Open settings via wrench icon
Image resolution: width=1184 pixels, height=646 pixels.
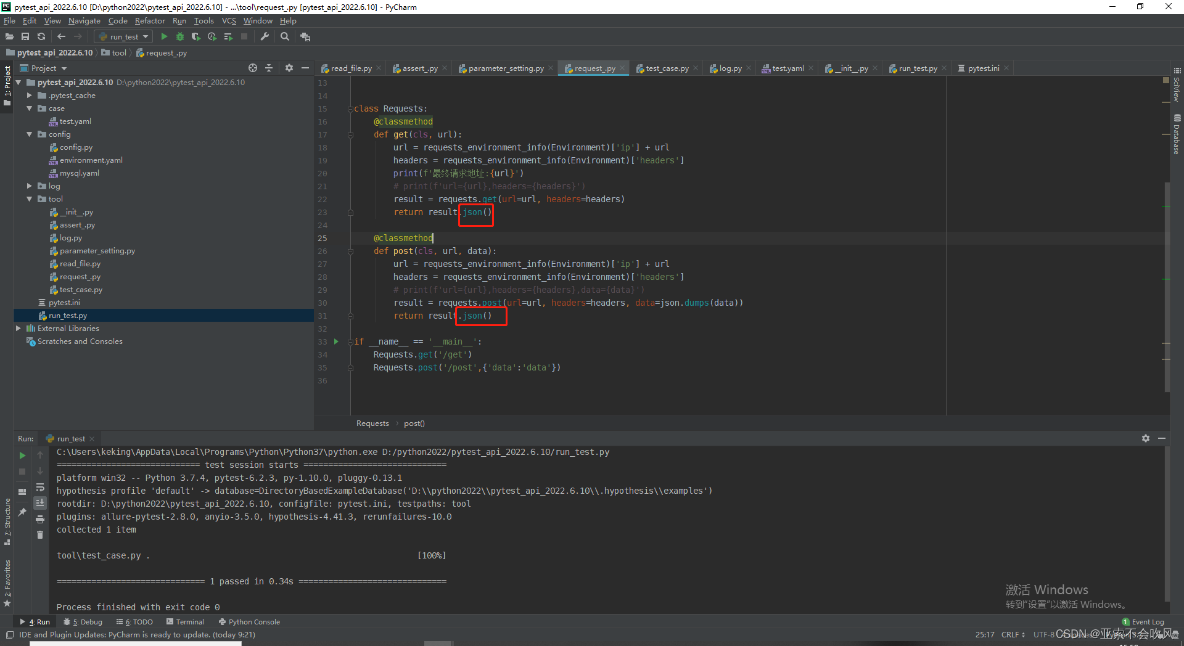point(265,37)
